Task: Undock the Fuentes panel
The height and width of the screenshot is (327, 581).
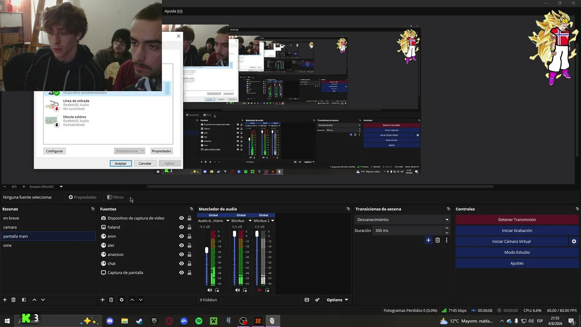Action: (192, 209)
